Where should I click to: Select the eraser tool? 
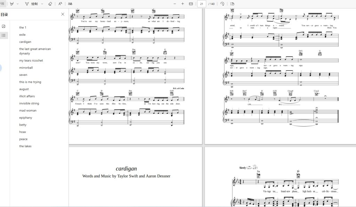point(50,3)
